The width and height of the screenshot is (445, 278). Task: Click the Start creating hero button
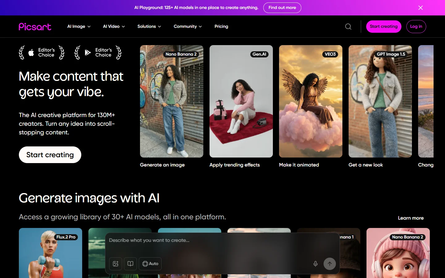pos(50,155)
